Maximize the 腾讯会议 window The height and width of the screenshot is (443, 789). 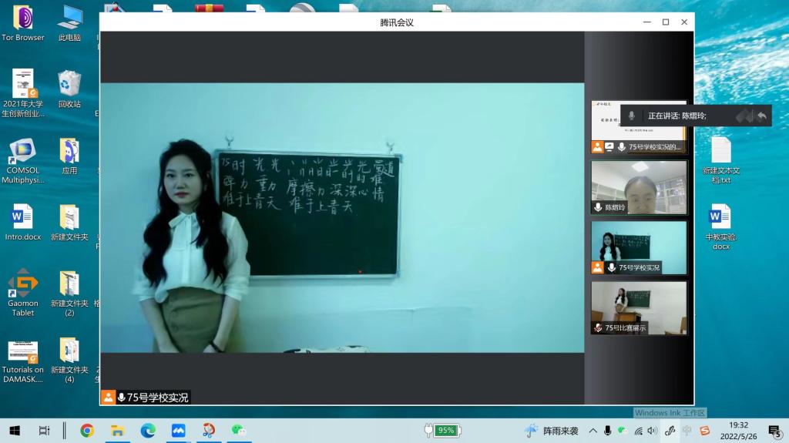666,22
